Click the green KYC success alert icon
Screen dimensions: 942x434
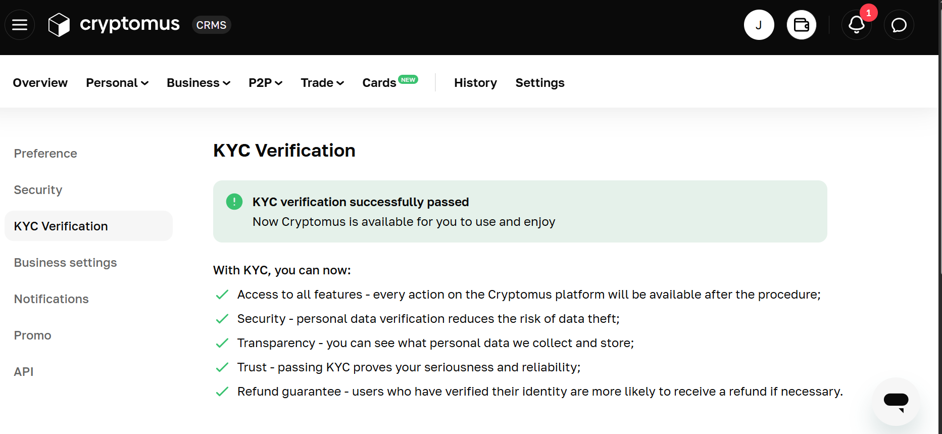coord(234,202)
